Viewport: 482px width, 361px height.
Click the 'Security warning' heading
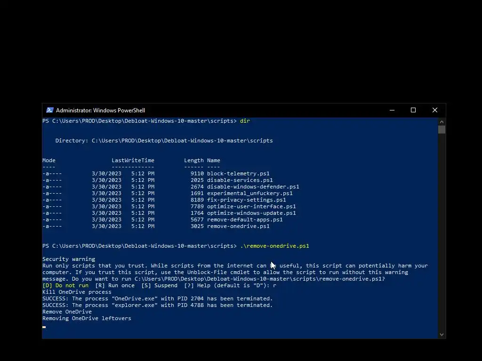coord(69,259)
